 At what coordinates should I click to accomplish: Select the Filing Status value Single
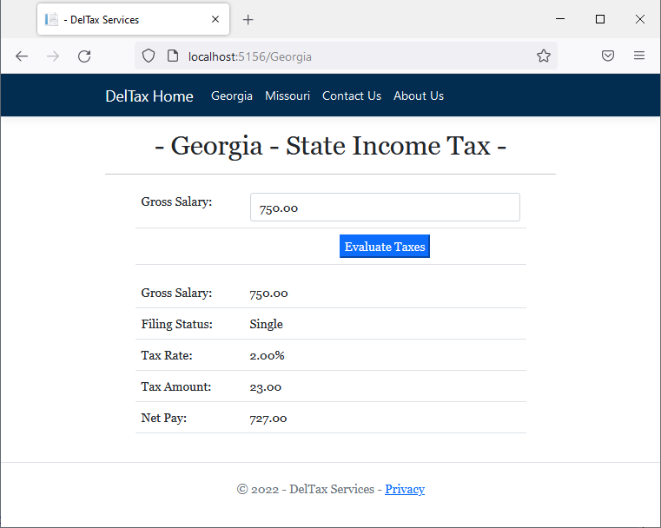tap(266, 324)
